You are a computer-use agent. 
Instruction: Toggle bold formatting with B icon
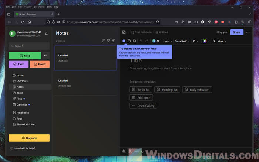(x=213, y=41)
